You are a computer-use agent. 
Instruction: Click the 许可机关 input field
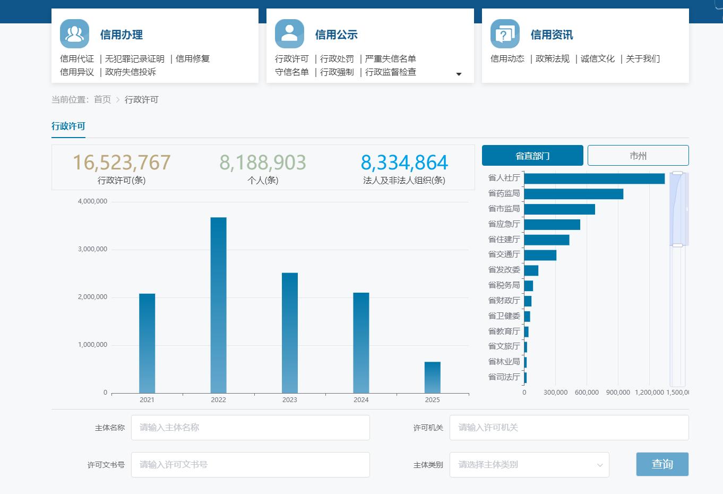coord(569,428)
